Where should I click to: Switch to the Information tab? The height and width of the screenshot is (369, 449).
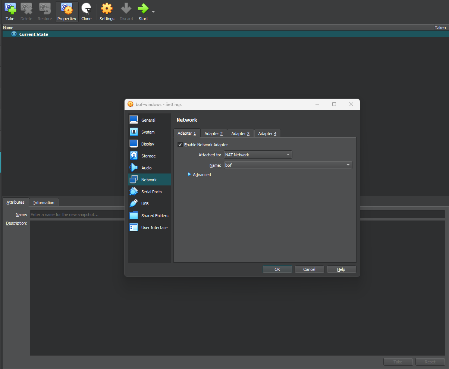44,203
